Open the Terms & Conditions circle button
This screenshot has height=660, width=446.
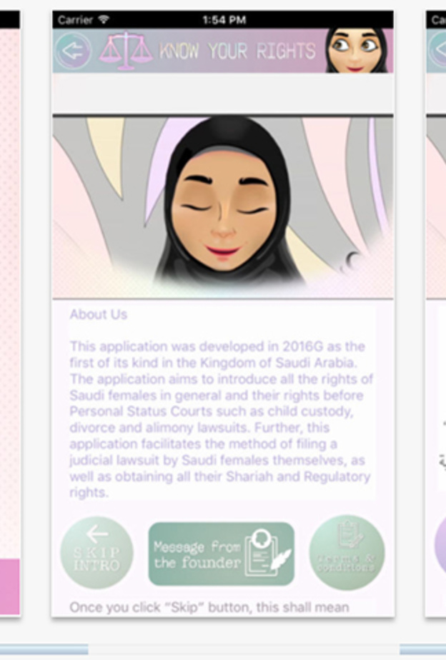click(347, 553)
